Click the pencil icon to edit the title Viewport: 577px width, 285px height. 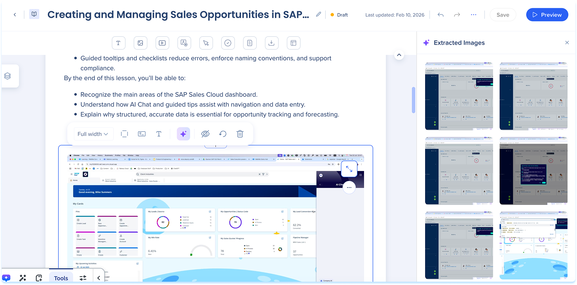click(319, 14)
